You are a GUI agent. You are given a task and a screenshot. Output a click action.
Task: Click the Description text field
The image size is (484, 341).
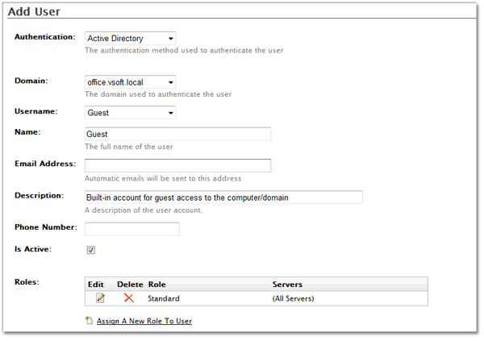point(223,198)
